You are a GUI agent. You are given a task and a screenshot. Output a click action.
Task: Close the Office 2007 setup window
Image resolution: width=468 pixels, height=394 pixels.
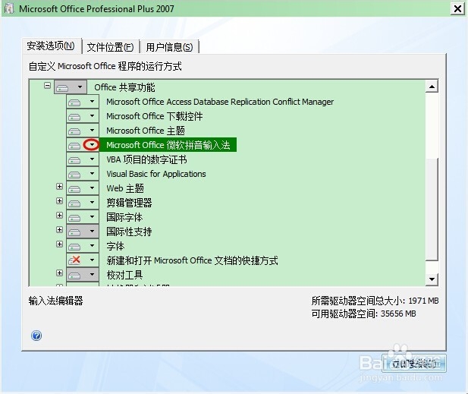click(x=457, y=9)
